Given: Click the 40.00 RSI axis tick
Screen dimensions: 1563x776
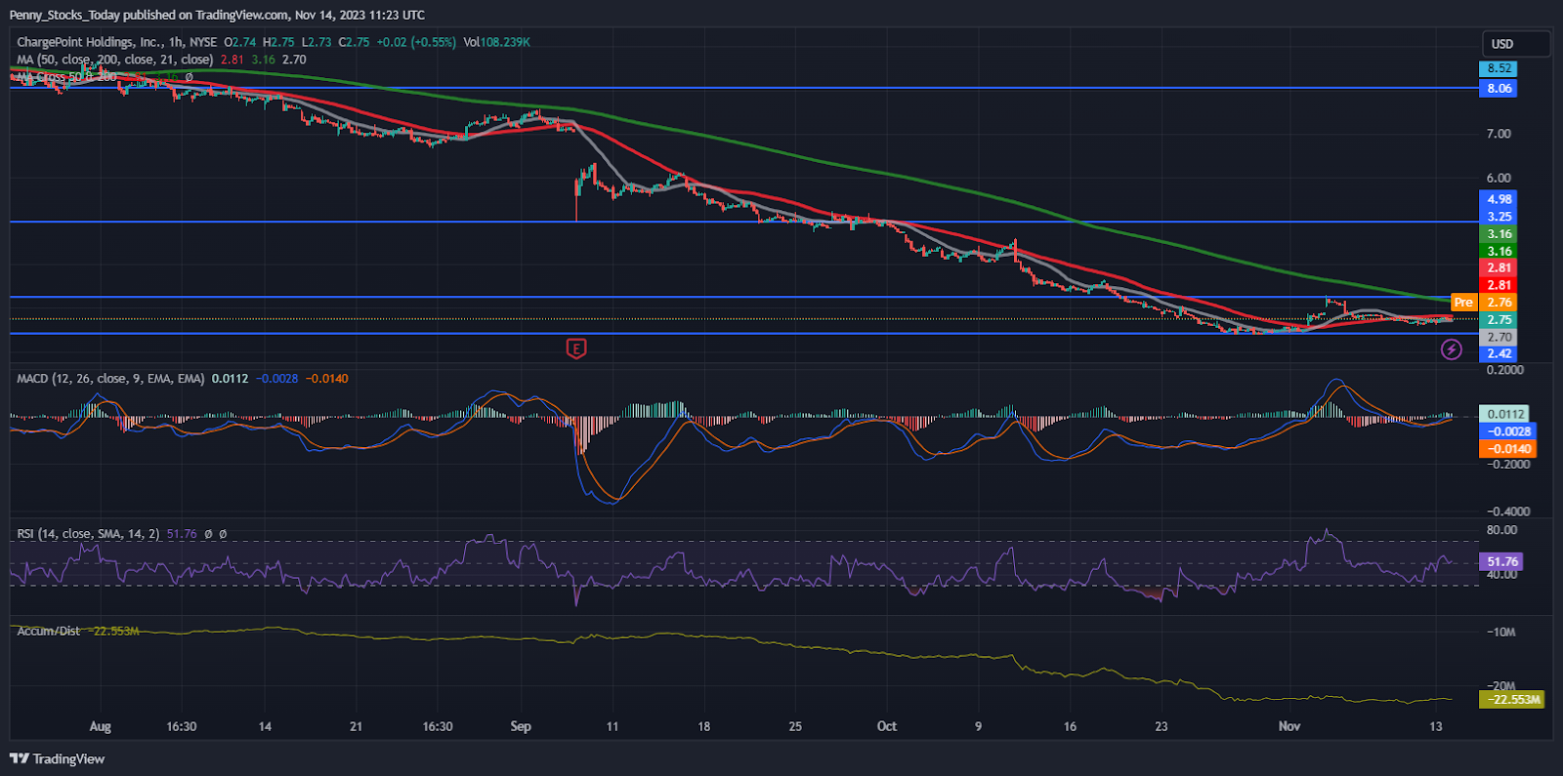Looking at the screenshot, I should pyautogui.click(x=1501, y=574).
